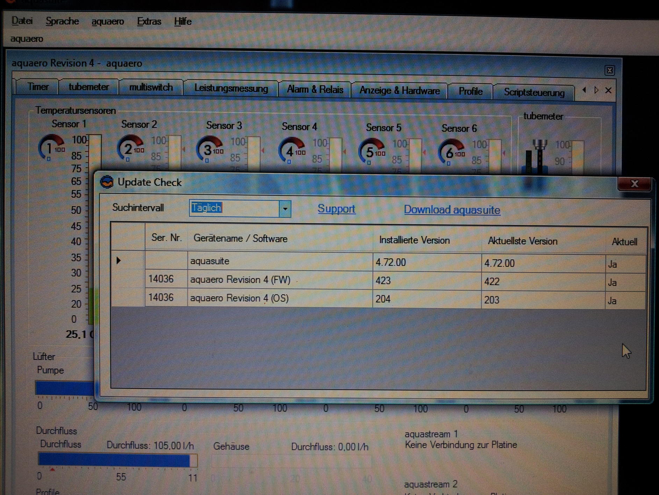Sort by the Aktuell column header
659x495 pixels.
[x=625, y=242]
